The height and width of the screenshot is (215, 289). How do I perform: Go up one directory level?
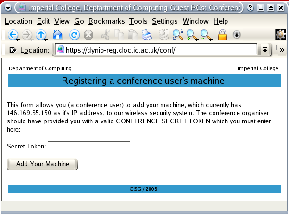[41, 35]
